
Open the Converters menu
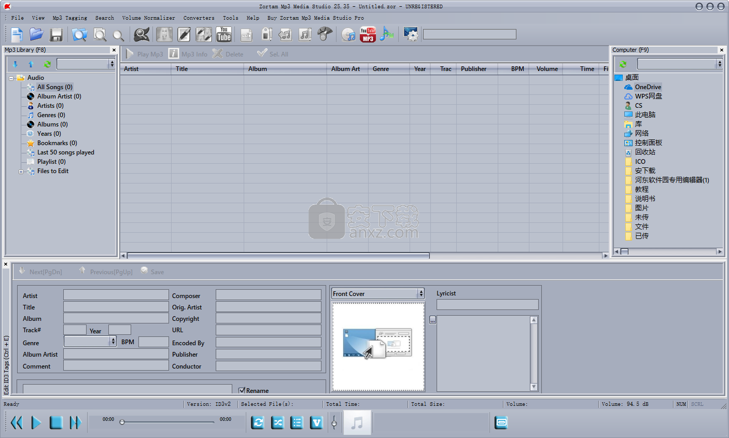click(199, 18)
